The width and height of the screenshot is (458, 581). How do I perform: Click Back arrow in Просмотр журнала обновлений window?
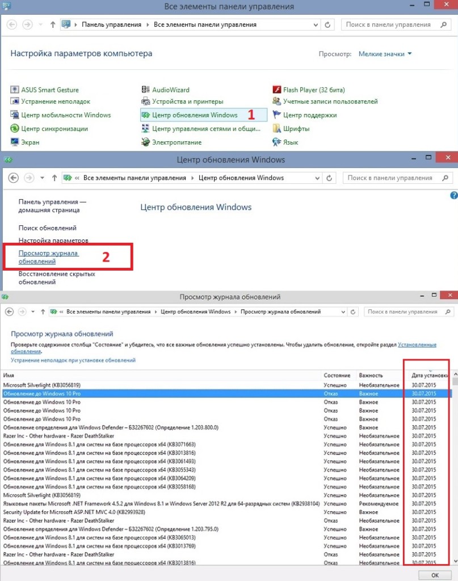[x=10, y=311]
